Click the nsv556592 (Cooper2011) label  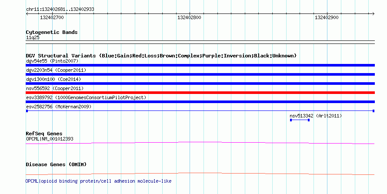[x=55, y=88]
